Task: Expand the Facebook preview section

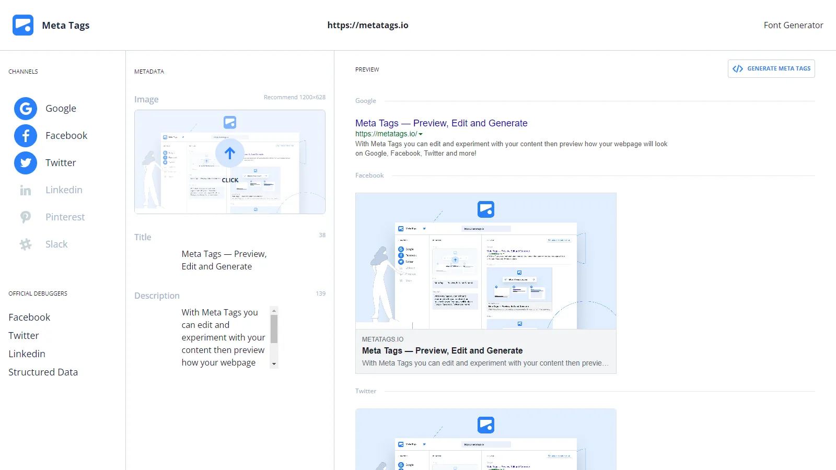Action: coord(369,175)
